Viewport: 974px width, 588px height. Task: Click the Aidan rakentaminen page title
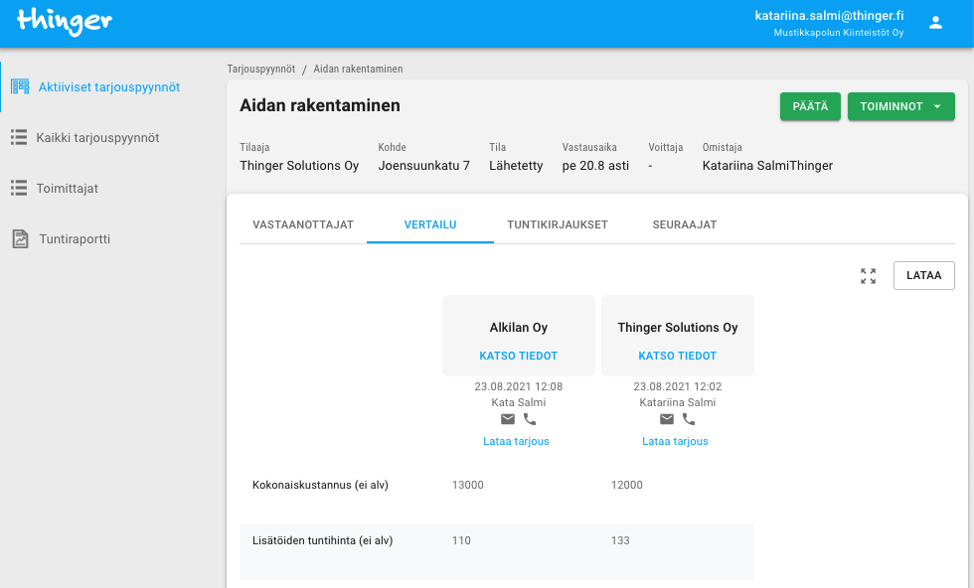pyautogui.click(x=320, y=105)
